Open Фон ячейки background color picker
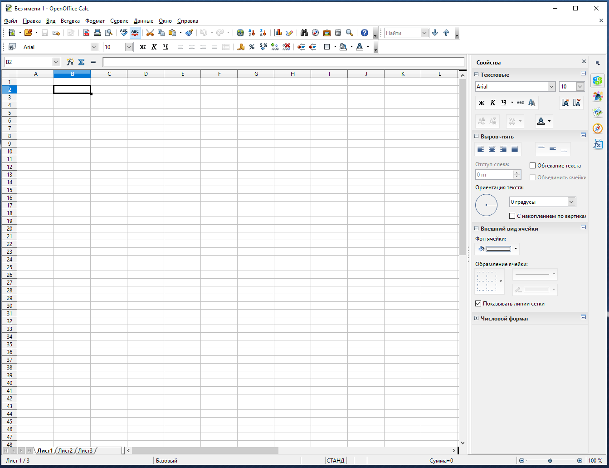Viewport: 609px width, 468px height. 497,249
